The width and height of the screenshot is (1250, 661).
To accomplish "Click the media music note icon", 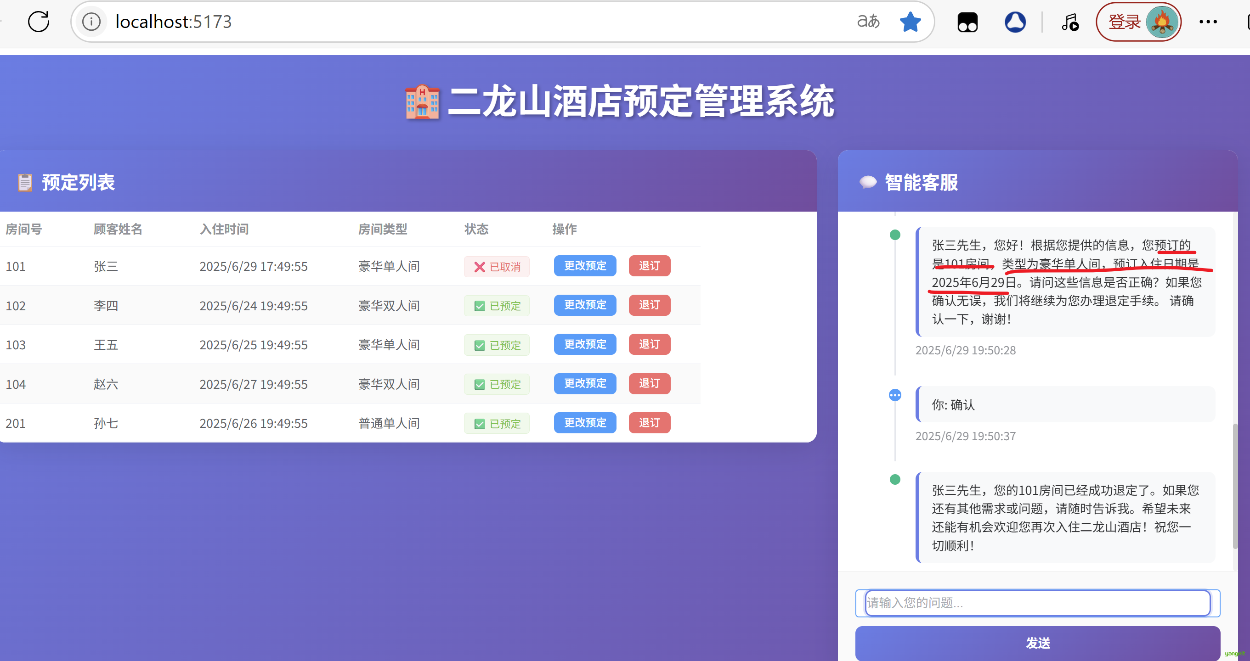I will click(1069, 22).
